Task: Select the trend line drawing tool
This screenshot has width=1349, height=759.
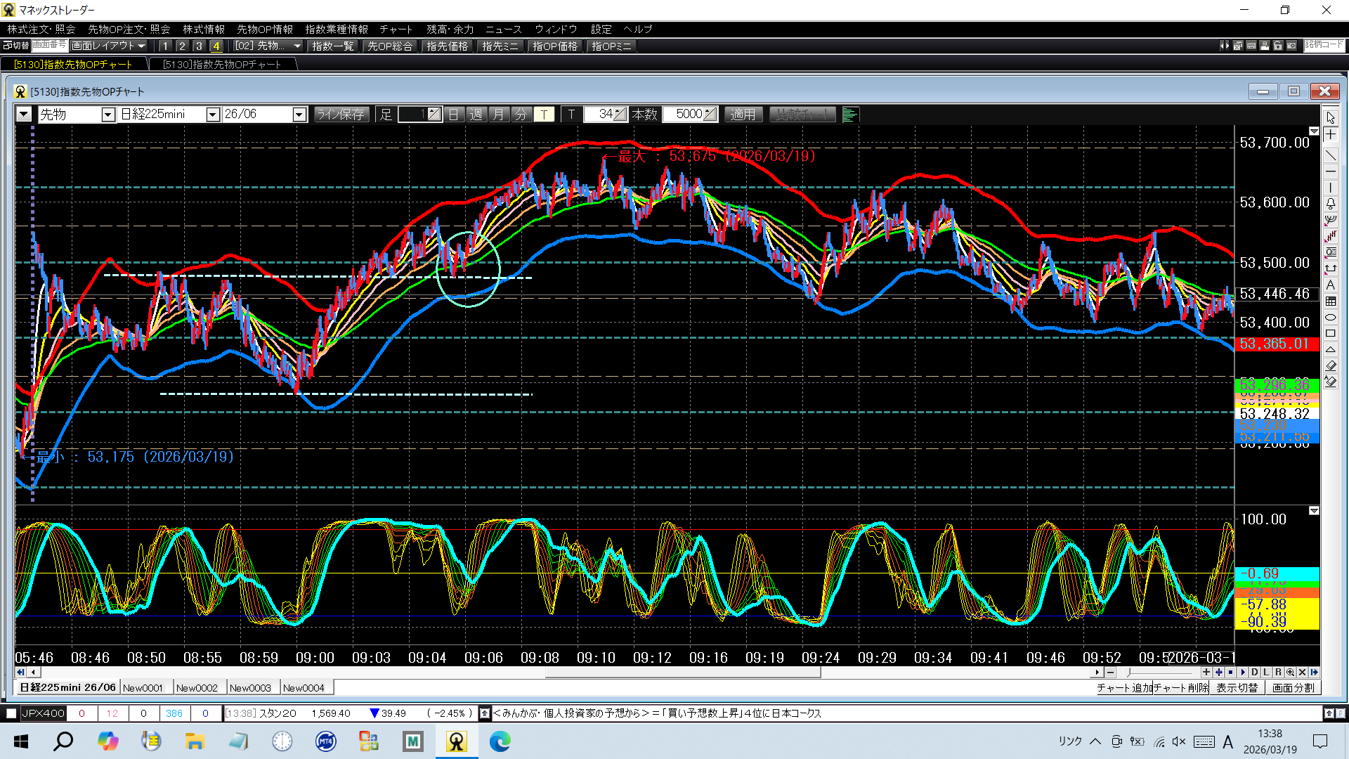Action: coord(1331,155)
